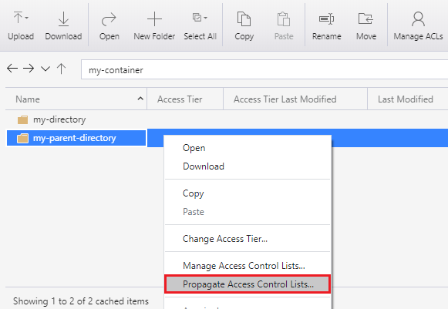Viewport: 448px width, 309px height.
Task: Toggle the Name column sort arrow
Action: click(x=140, y=99)
